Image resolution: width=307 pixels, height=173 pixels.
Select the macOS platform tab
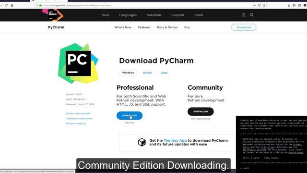pos(147,73)
